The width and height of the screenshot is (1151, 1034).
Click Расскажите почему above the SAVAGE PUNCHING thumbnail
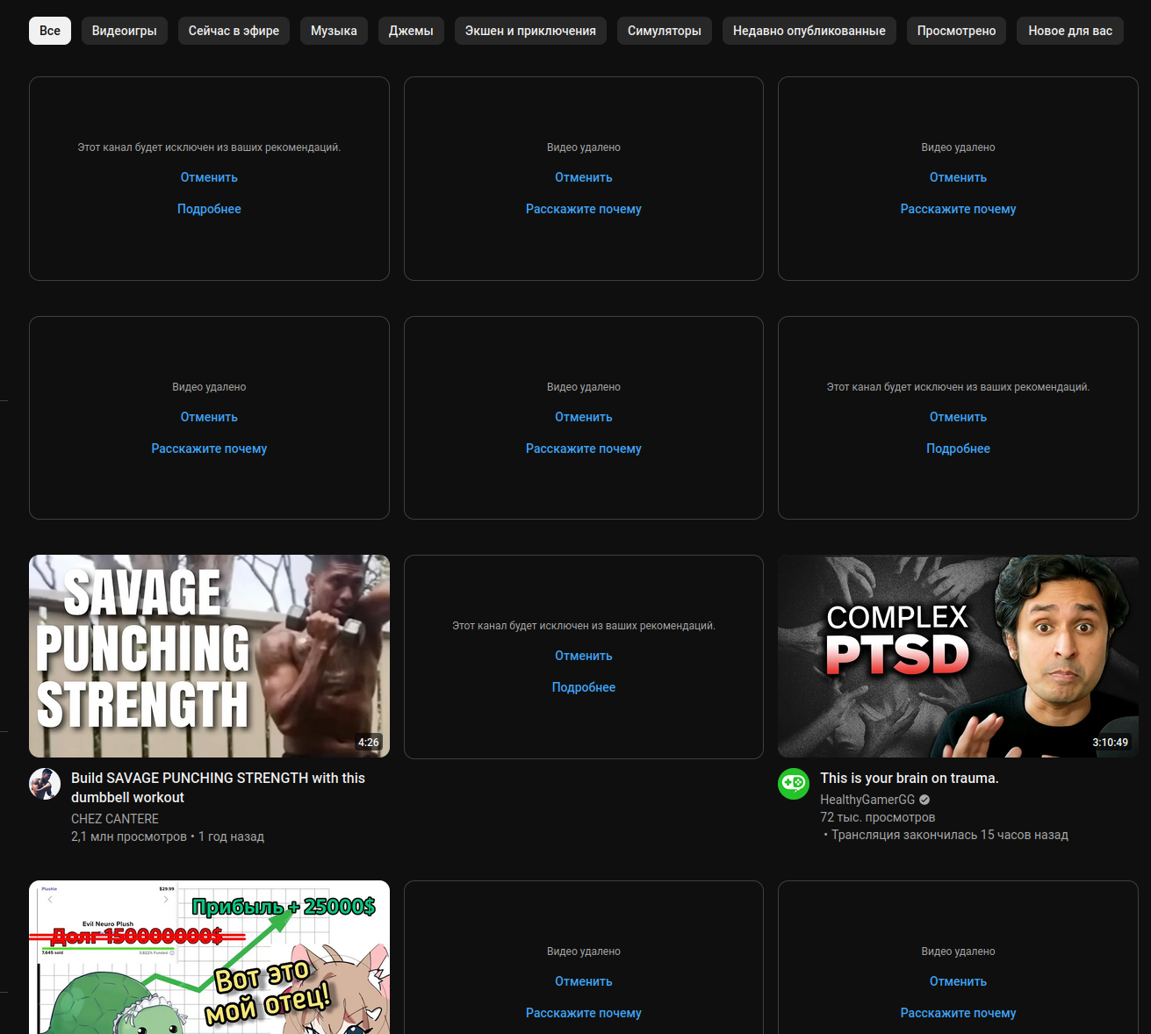[x=209, y=449]
